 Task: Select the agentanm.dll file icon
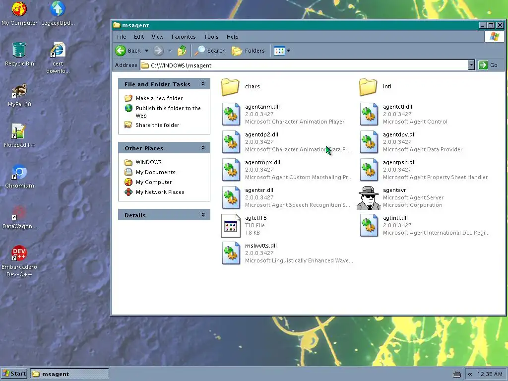click(x=231, y=115)
